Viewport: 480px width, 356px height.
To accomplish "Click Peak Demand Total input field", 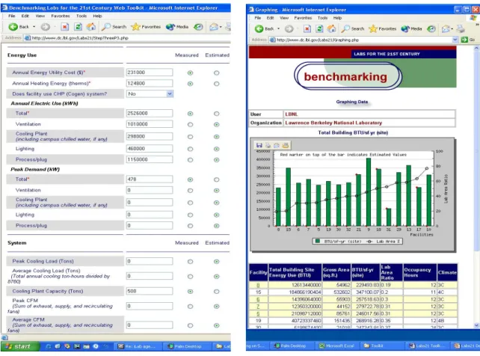I will (x=150, y=179).
